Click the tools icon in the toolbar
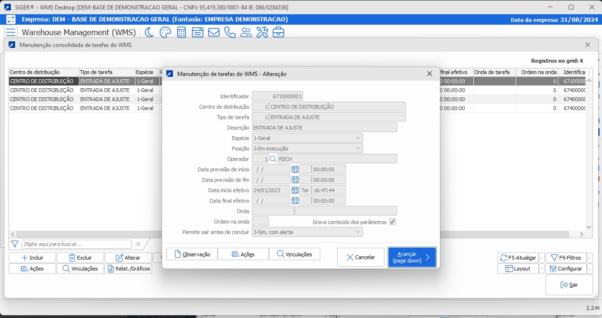Image resolution: width=602 pixels, height=318 pixels. pos(262,32)
